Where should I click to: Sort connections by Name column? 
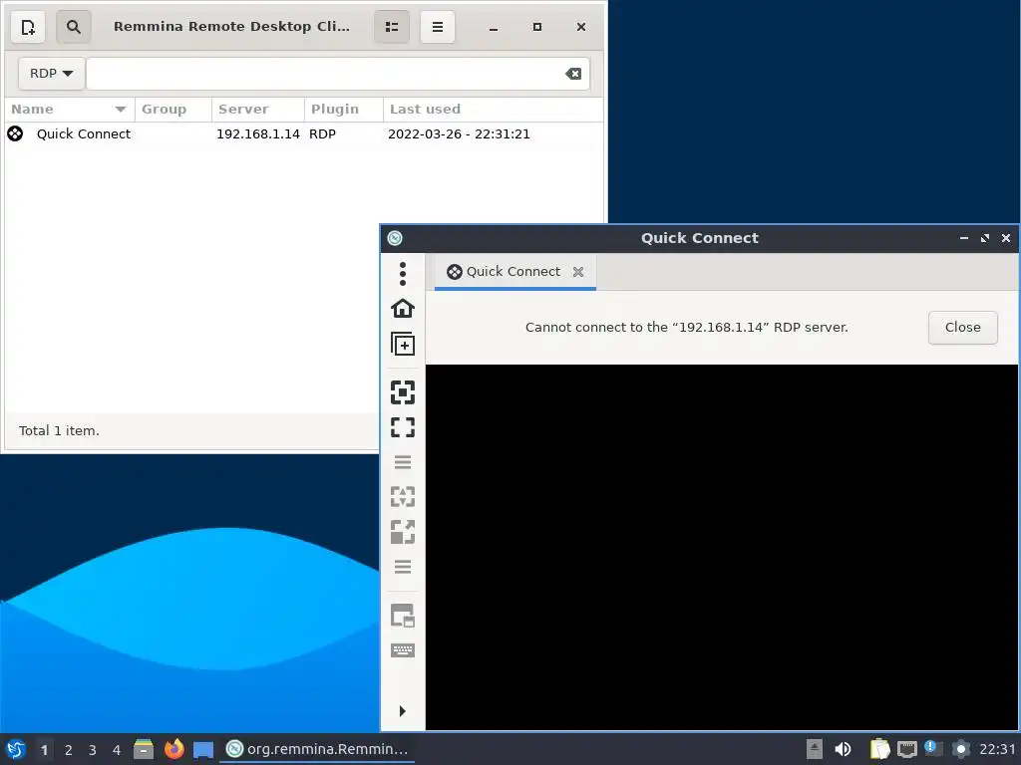coord(69,110)
